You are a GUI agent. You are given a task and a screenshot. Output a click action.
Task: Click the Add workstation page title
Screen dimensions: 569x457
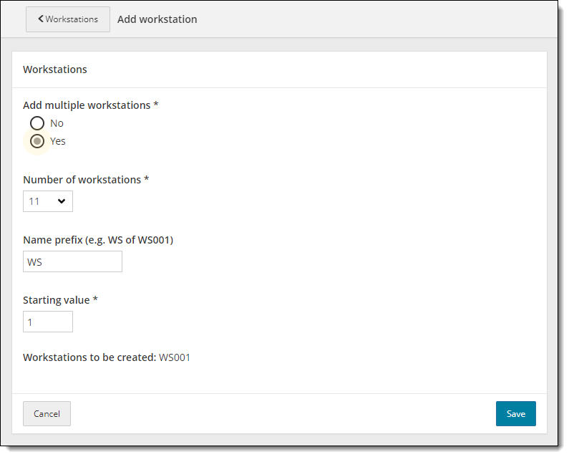pyautogui.click(x=157, y=19)
